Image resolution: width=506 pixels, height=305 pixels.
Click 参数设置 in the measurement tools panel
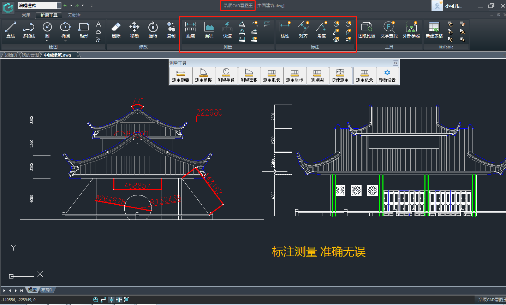point(387,76)
